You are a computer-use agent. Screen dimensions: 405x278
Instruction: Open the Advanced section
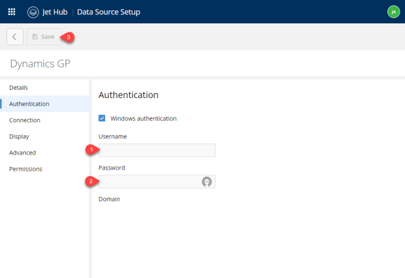coord(44,153)
